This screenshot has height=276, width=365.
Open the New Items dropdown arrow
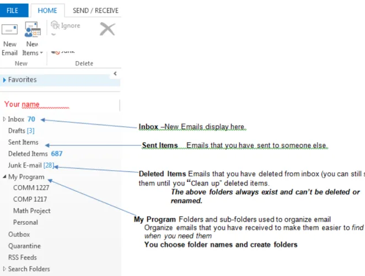click(41, 53)
